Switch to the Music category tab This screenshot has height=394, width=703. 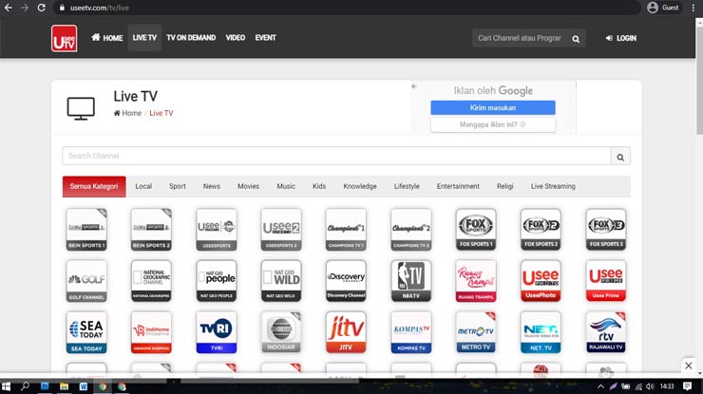pos(286,186)
